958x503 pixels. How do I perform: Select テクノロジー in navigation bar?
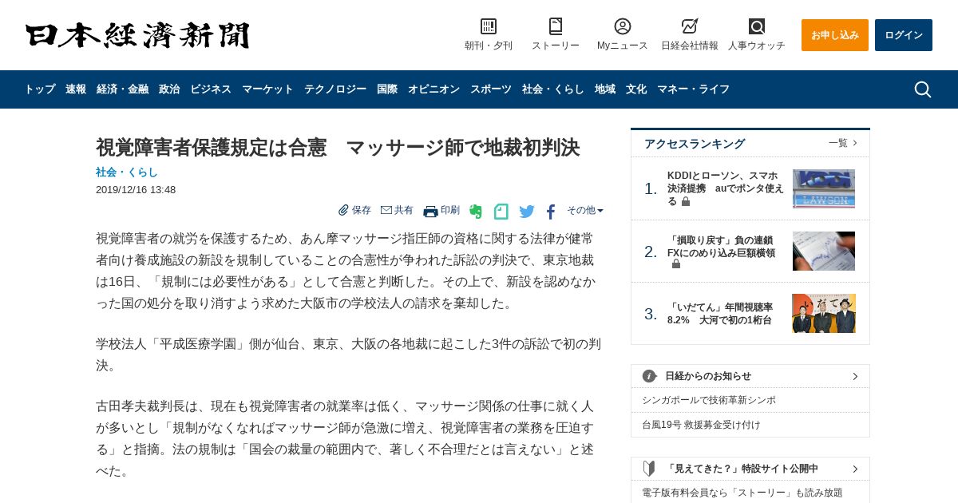click(335, 89)
